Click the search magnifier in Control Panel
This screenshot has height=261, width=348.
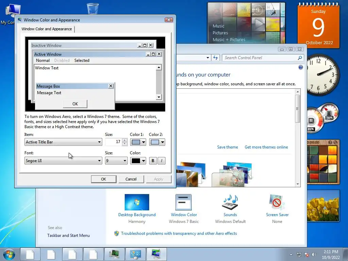click(300, 58)
